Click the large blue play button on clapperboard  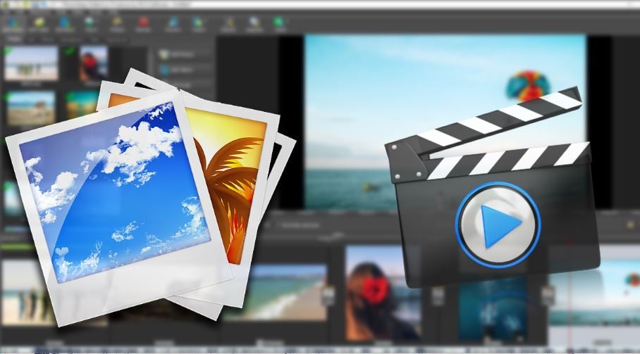click(498, 225)
